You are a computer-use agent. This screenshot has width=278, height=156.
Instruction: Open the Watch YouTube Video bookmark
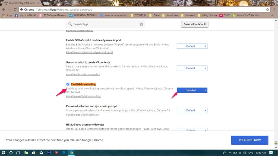point(246,15)
